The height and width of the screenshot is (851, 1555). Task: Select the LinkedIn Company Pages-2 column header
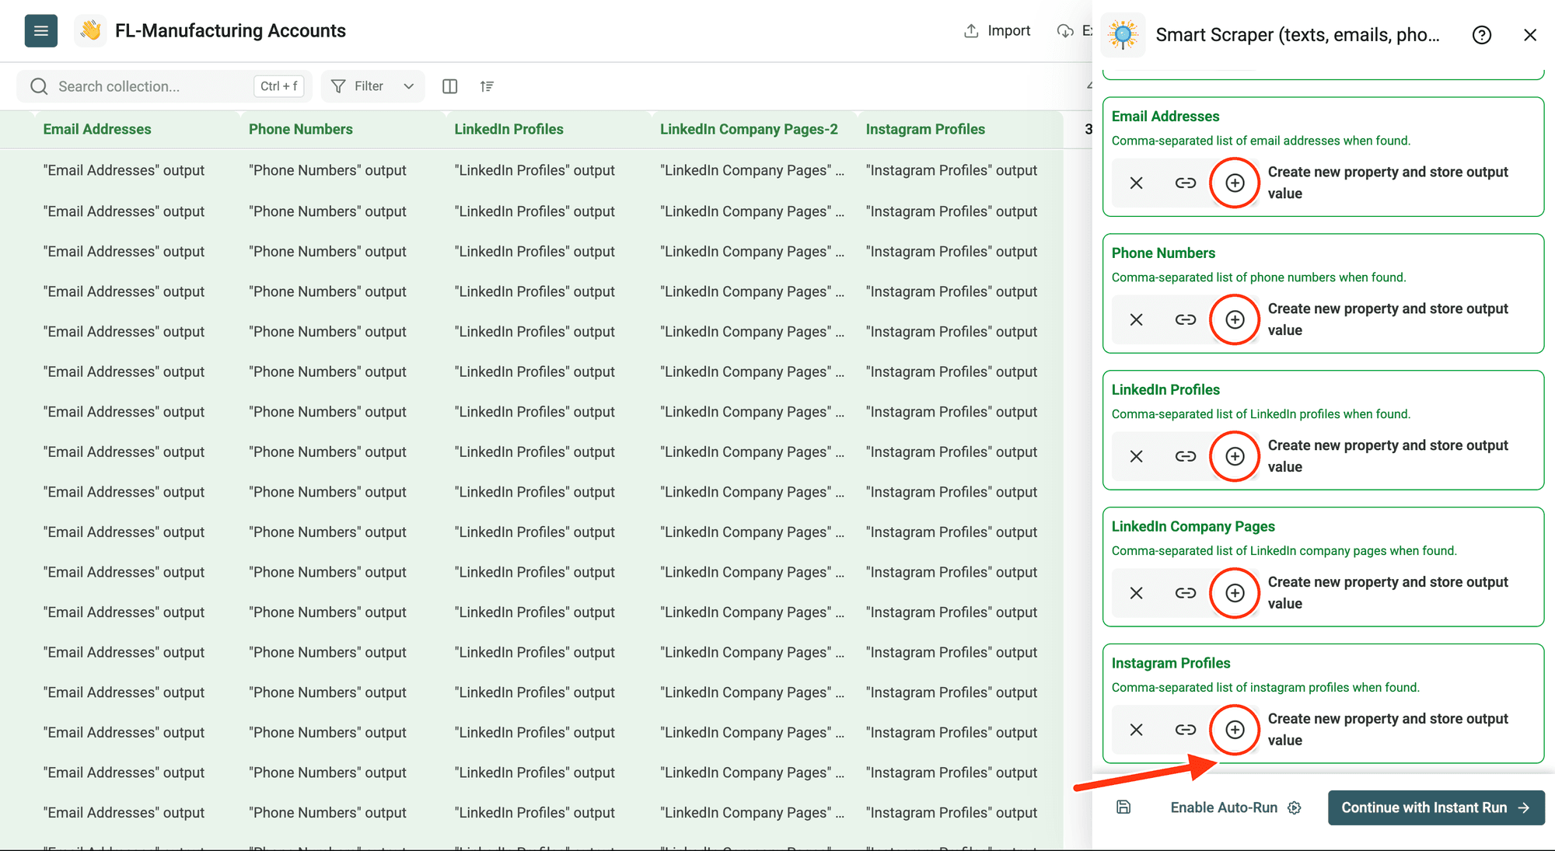749,129
